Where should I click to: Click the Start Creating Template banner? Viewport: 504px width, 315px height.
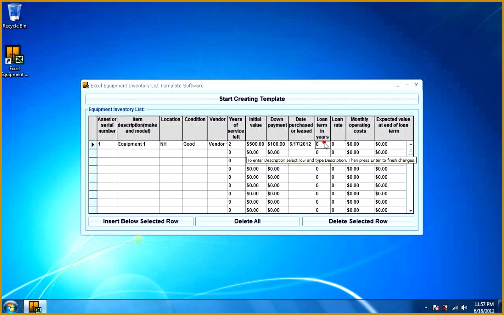(252, 99)
